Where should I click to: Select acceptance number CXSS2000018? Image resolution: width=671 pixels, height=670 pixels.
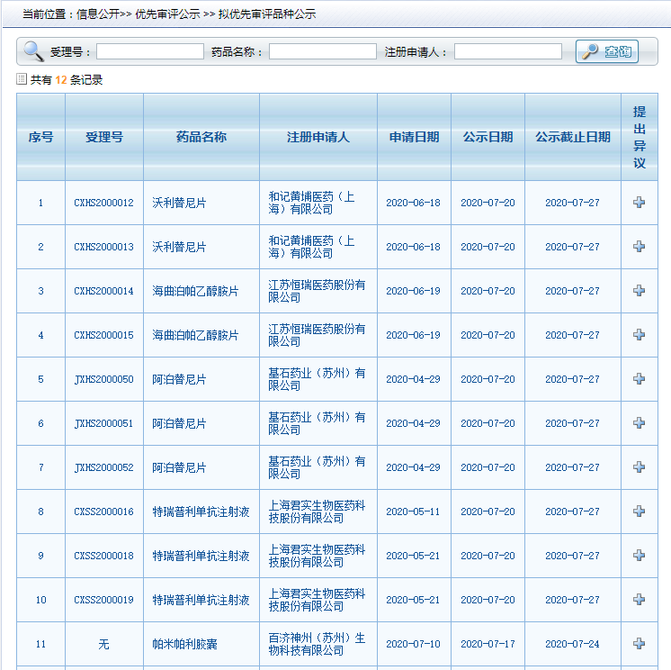coord(104,556)
